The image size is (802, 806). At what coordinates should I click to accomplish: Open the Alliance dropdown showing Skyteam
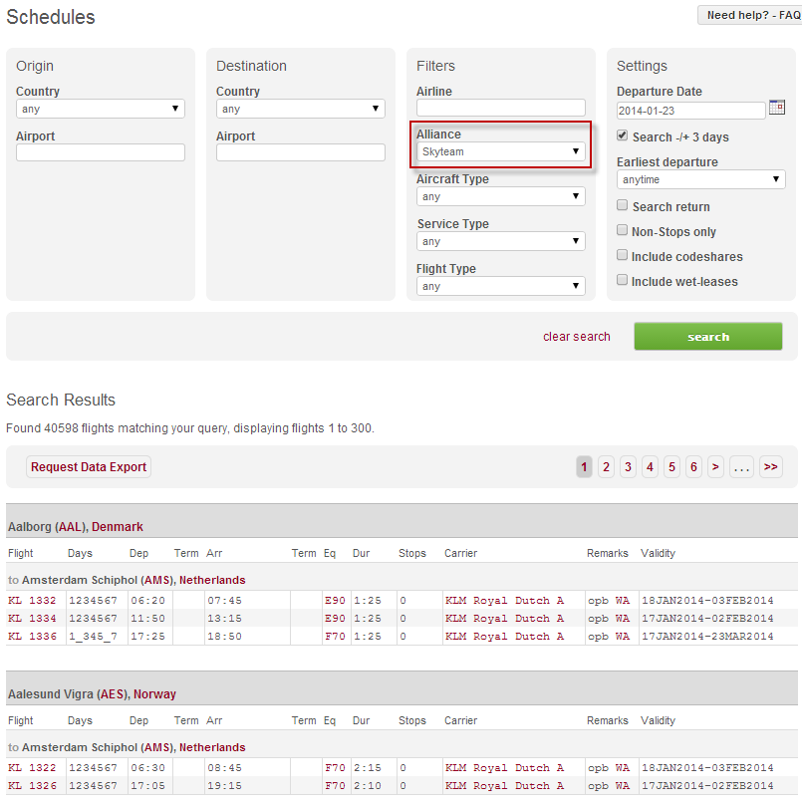[500, 152]
